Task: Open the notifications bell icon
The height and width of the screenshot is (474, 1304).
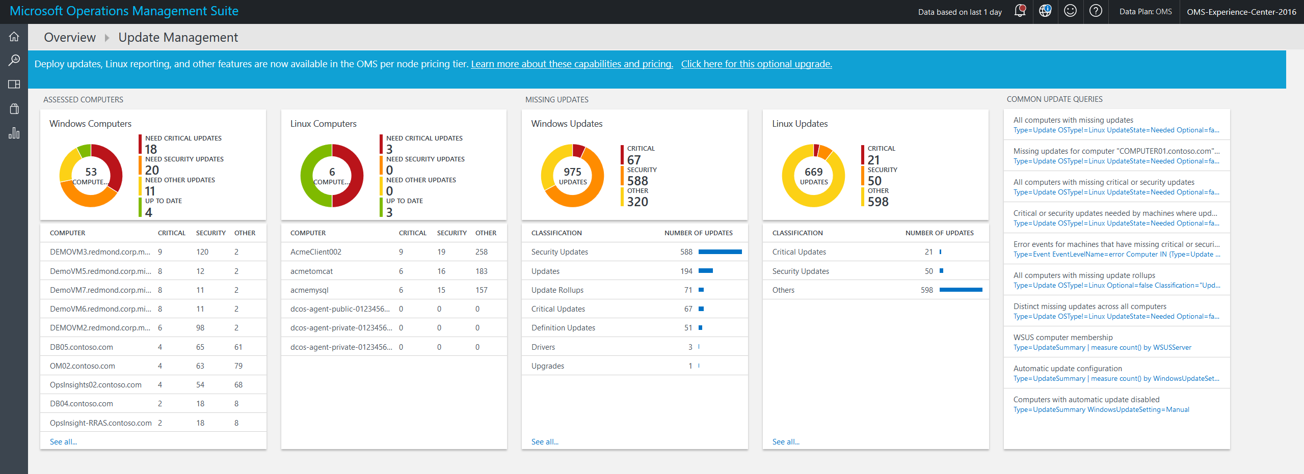Action: click(x=1020, y=11)
